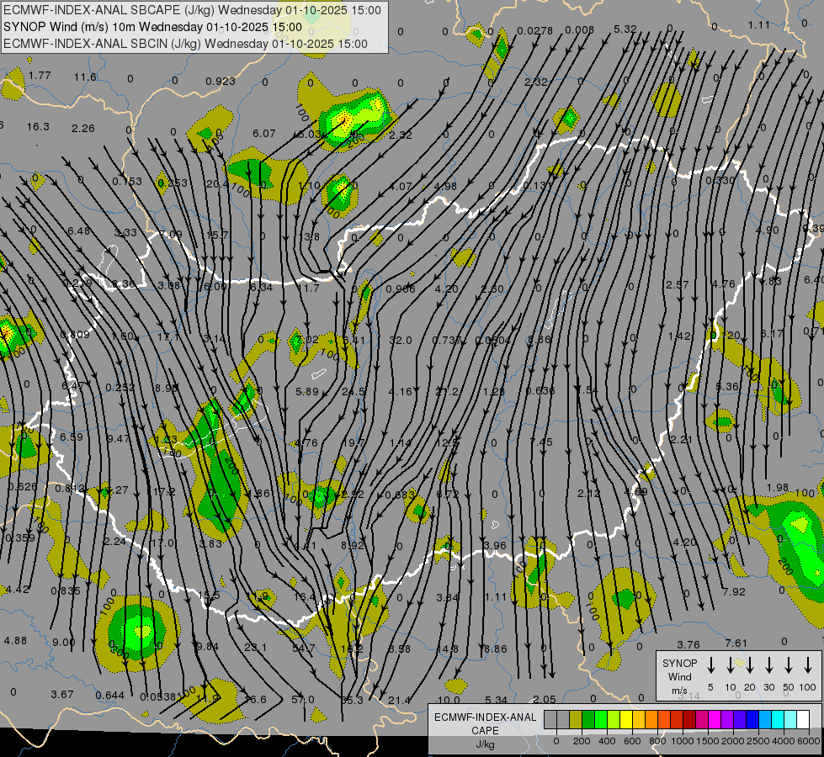824x757 pixels.
Task: Click the map value 1.98
Action: click(778, 488)
